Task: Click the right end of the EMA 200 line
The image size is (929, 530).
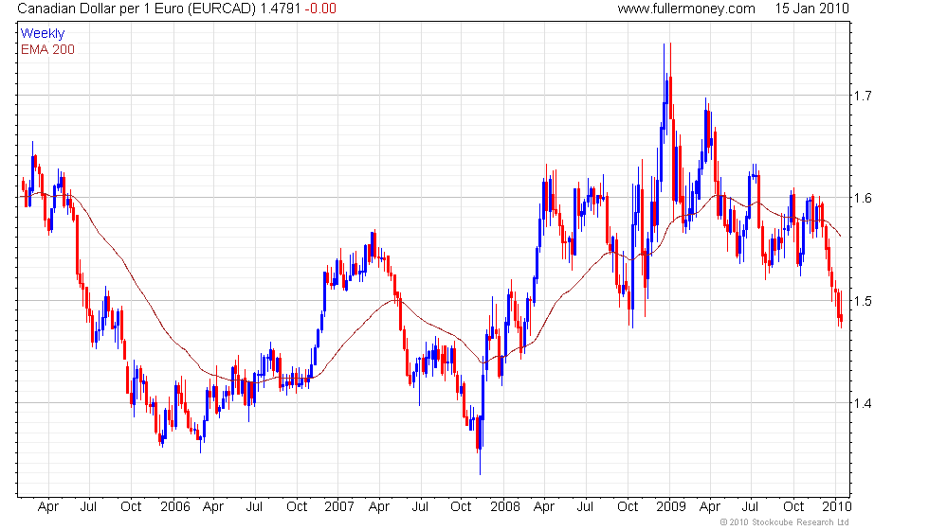Action: click(x=841, y=236)
